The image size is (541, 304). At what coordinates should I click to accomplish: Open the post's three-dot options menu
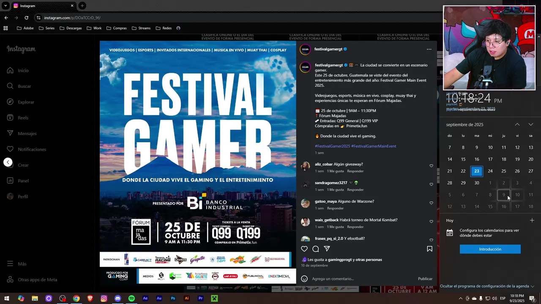tap(429, 49)
